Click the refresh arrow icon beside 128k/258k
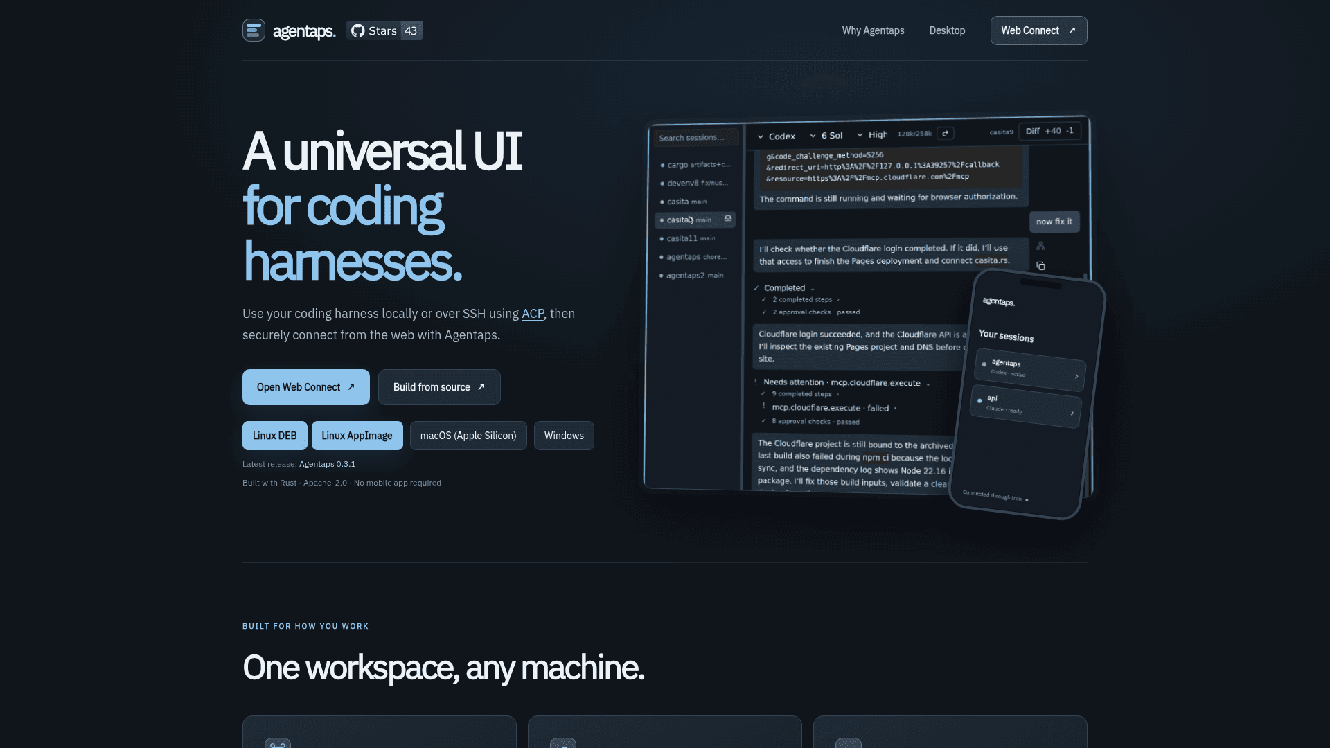Image resolution: width=1330 pixels, height=748 pixels. click(946, 134)
